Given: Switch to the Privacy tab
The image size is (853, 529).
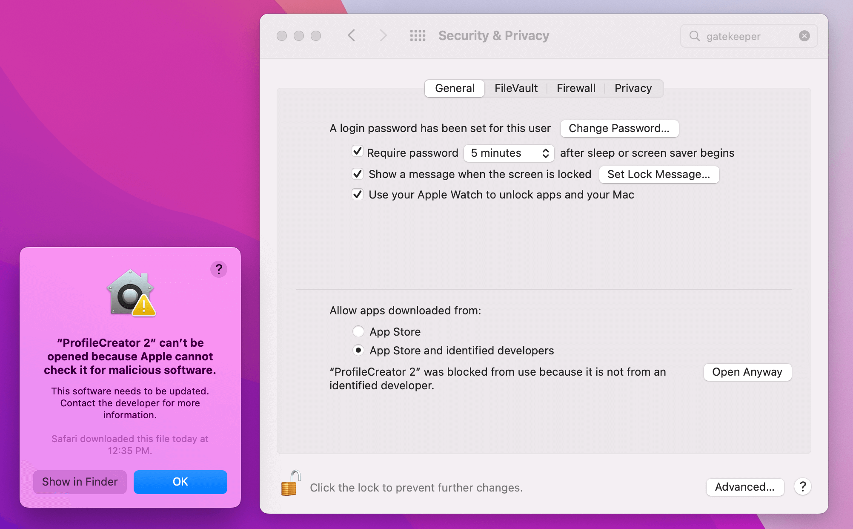Looking at the screenshot, I should tap(633, 88).
